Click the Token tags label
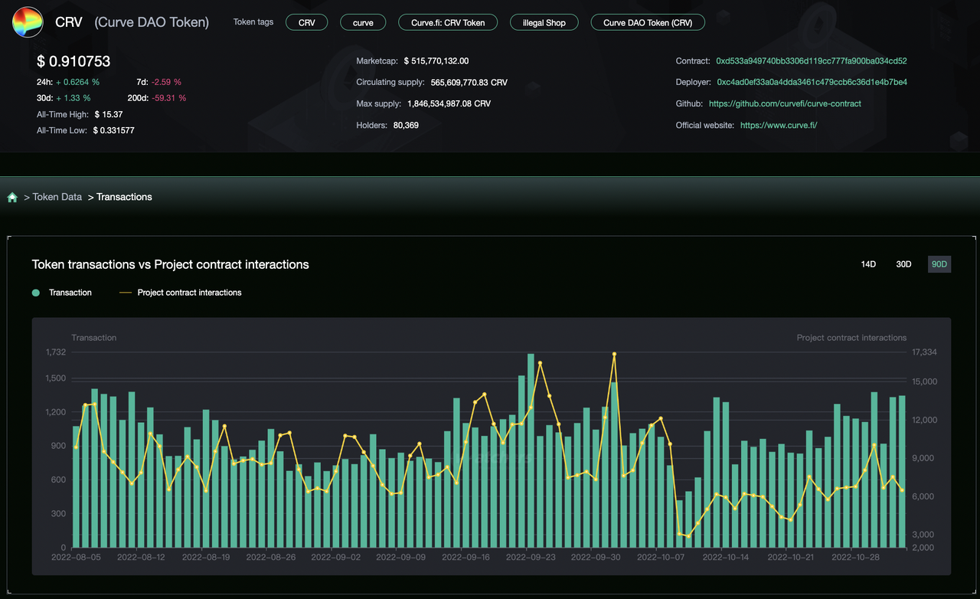The image size is (980, 599). [253, 21]
